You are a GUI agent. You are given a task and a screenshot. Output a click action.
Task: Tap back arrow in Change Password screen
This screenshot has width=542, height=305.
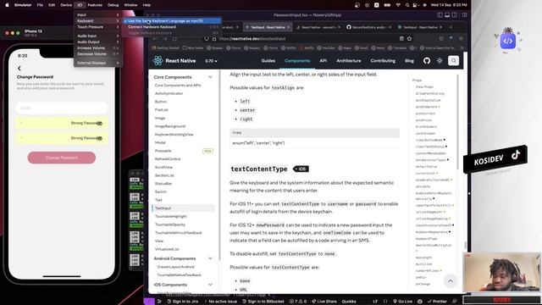tap(19, 69)
